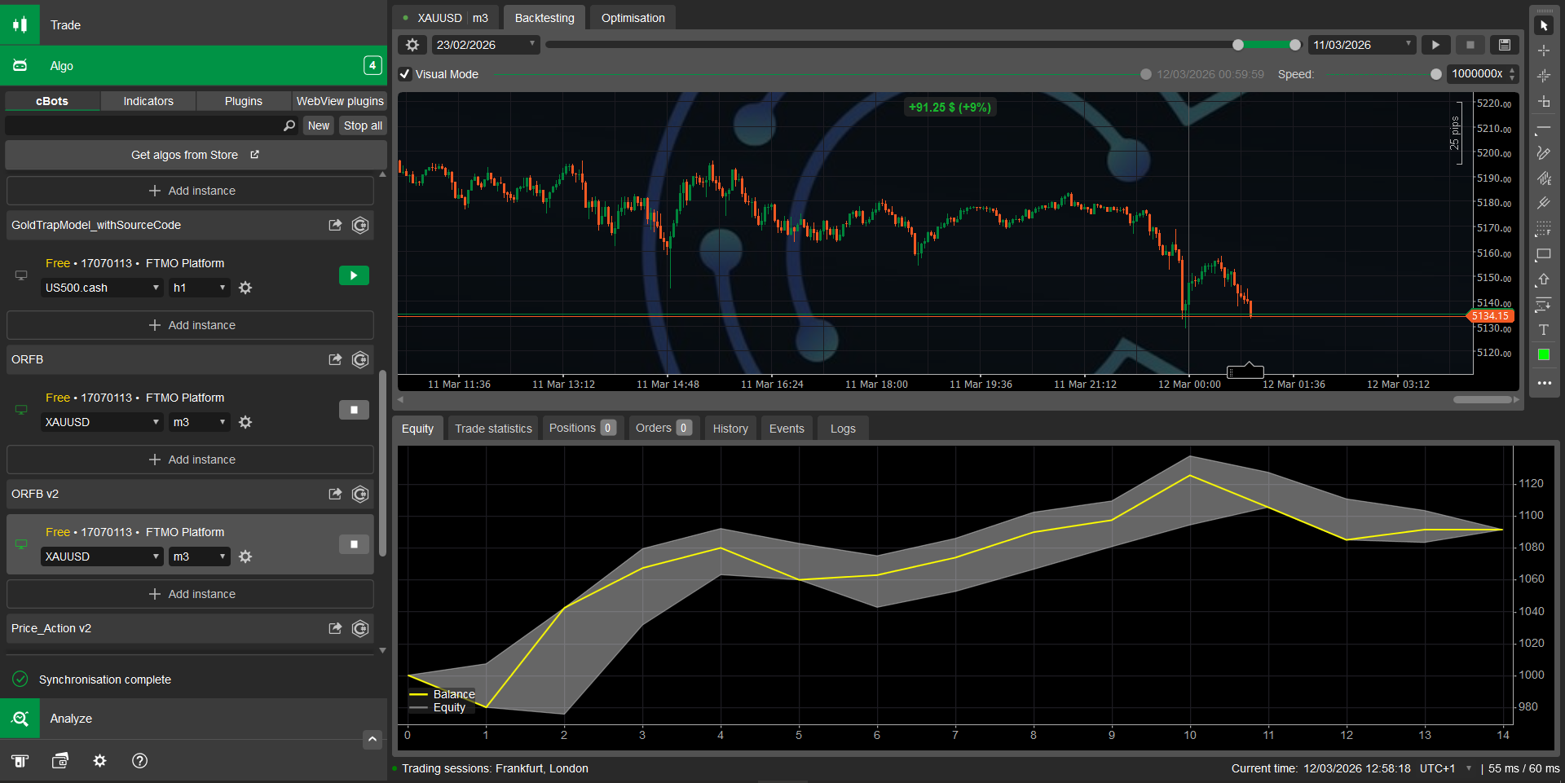The height and width of the screenshot is (783, 1565).
Task: Click the build icon for ORFB
Action: click(360, 359)
